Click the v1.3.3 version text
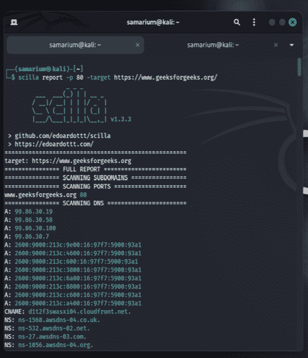The height and width of the screenshot is (358, 308). (121, 119)
